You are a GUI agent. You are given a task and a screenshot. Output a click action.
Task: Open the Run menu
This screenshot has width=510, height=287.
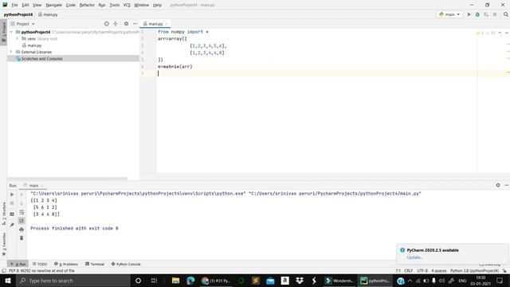pos(102,5)
